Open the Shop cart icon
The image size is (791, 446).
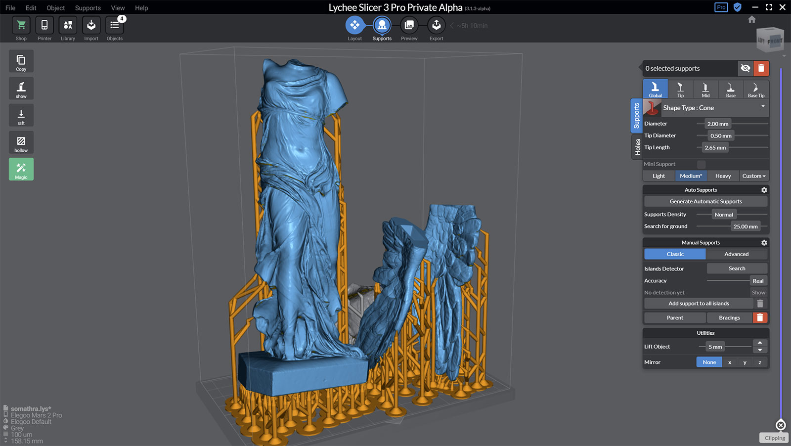tap(21, 25)
